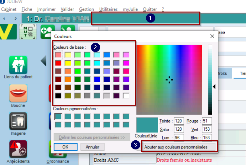Select the orange base color swatch

[x=68, y=79]
